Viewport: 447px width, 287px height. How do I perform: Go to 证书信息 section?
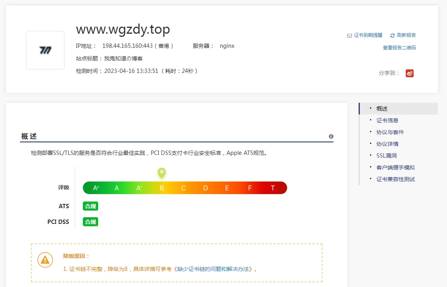coord(387,120)
